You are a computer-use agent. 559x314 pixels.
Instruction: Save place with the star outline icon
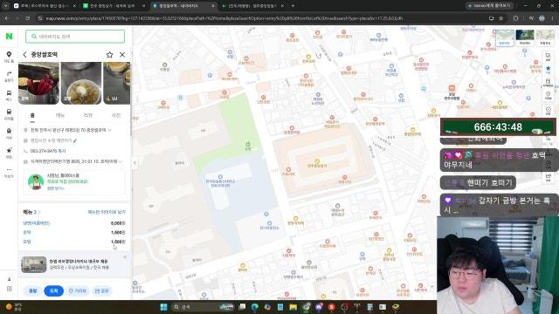pyautogui.click(x=109, y=54)
